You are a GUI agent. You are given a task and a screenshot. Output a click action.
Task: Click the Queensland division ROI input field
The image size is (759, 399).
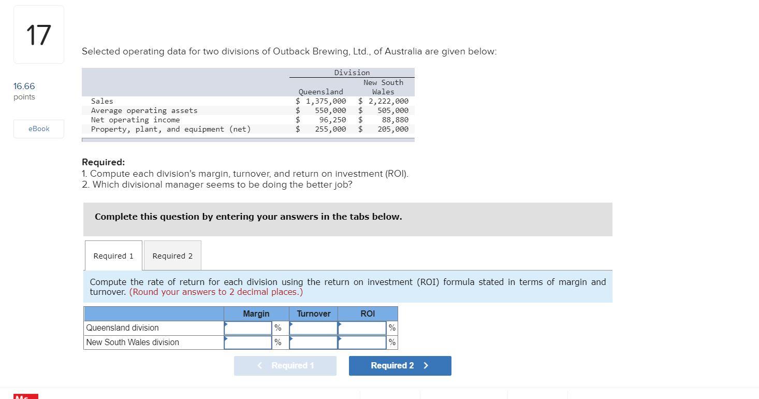(362, 327)
